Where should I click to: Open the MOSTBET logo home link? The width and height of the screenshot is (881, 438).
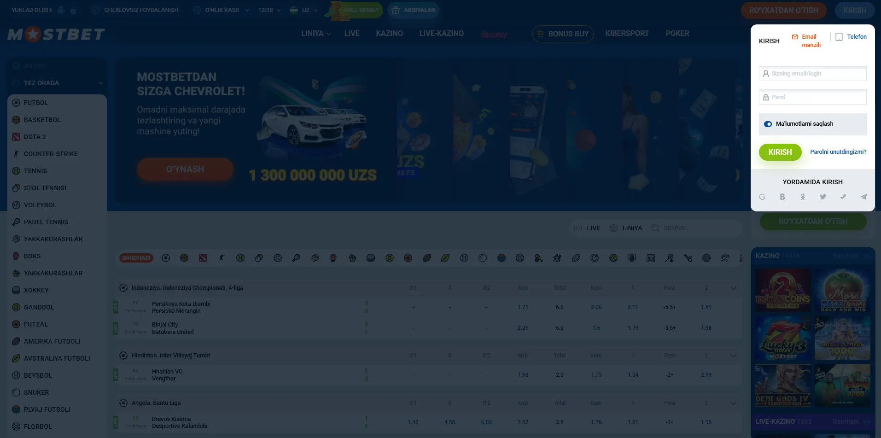tap(56, 34)
